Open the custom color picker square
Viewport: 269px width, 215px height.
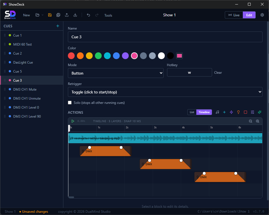(x=179, y=56)
